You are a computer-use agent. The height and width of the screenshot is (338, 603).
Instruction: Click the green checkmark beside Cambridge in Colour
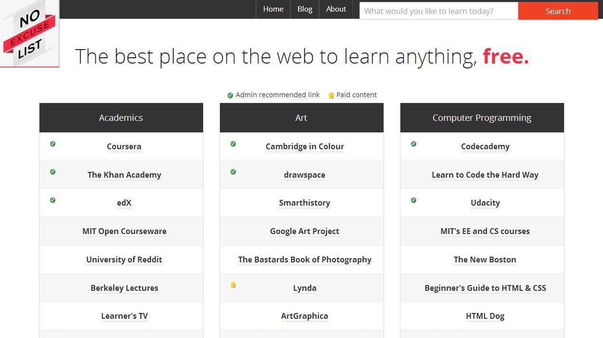pyautogui.click(x=233, y=143)
